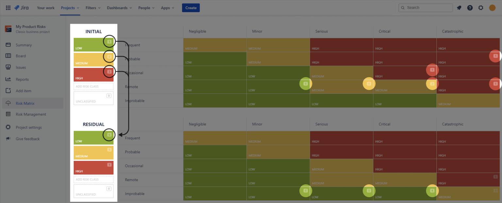Click the Reports chart icon in sidebar
Viewport: 502px width, 203px height.
[8, 79]
